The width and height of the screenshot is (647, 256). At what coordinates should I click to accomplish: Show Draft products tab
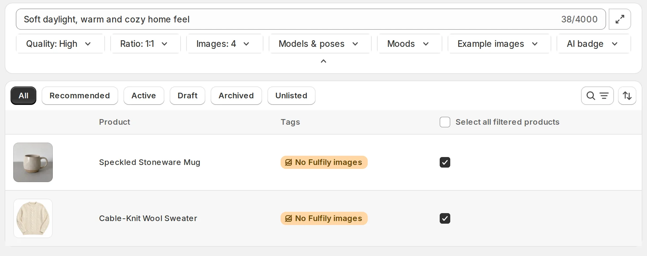point(187,96)
